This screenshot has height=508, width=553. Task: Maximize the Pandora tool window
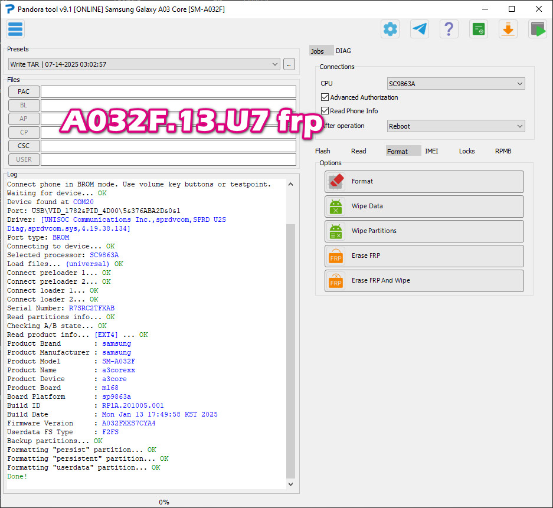(512, 9)
